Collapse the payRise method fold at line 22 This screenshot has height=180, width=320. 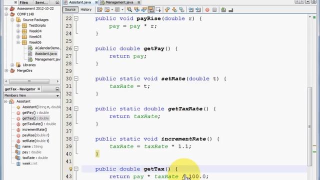(76, 18)
